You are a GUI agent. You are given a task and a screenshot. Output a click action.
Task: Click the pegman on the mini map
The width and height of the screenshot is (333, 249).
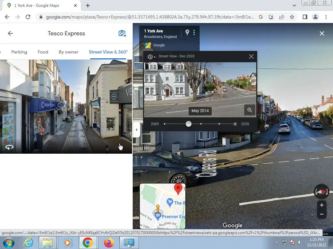point(158,209)
